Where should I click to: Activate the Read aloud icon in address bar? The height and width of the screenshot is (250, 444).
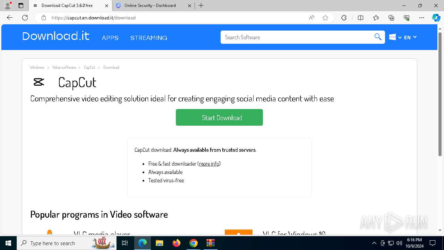point(311,18)
